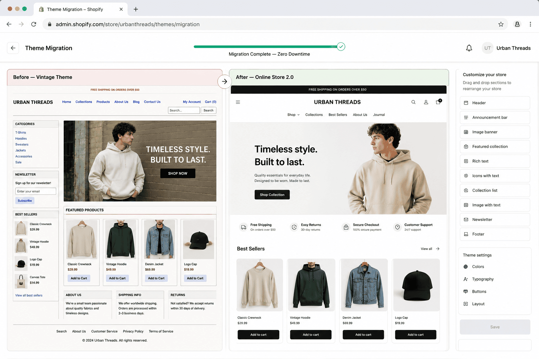Click the Canvas Tote thumbnail in Best Sellers sidebar
This screenshot has height=359, width=539.
click(21, 281)
